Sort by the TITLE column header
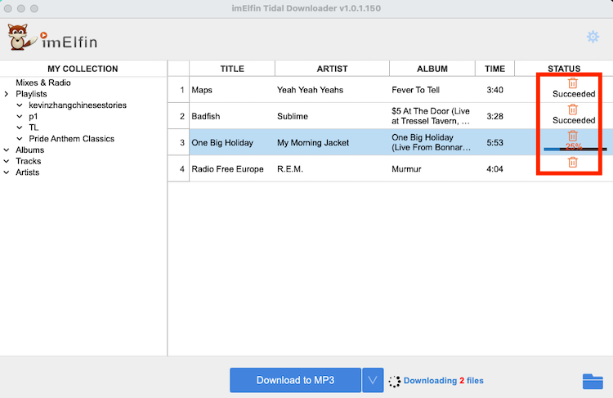The height and width of the screenshot is (398, 613). click(232, 69)
